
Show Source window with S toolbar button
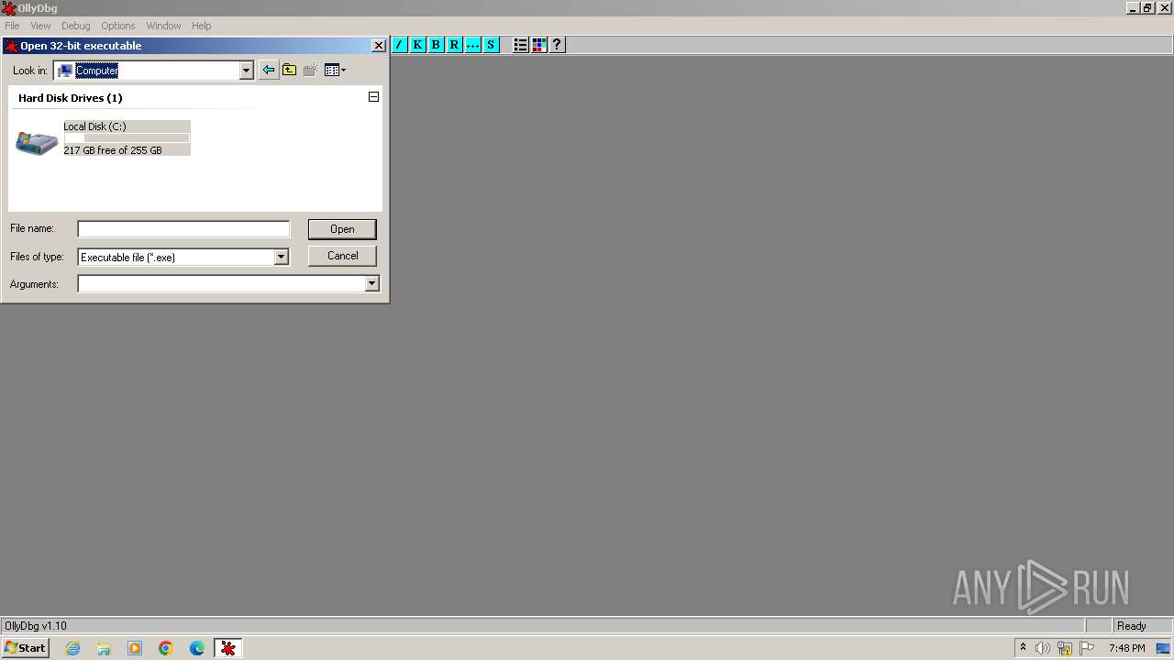point(491,45)
